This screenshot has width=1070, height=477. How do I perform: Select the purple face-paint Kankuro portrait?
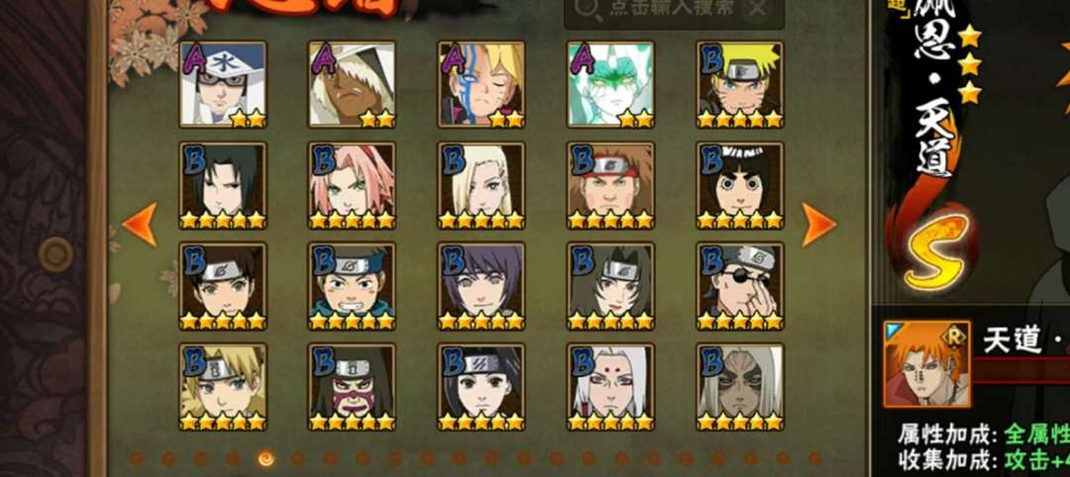pyautogui.click(x=352, y=387)
